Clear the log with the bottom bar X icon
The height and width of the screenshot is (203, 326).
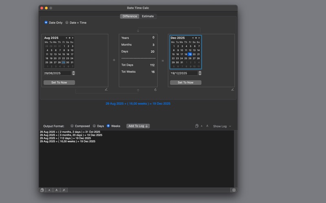coord(64,190)
